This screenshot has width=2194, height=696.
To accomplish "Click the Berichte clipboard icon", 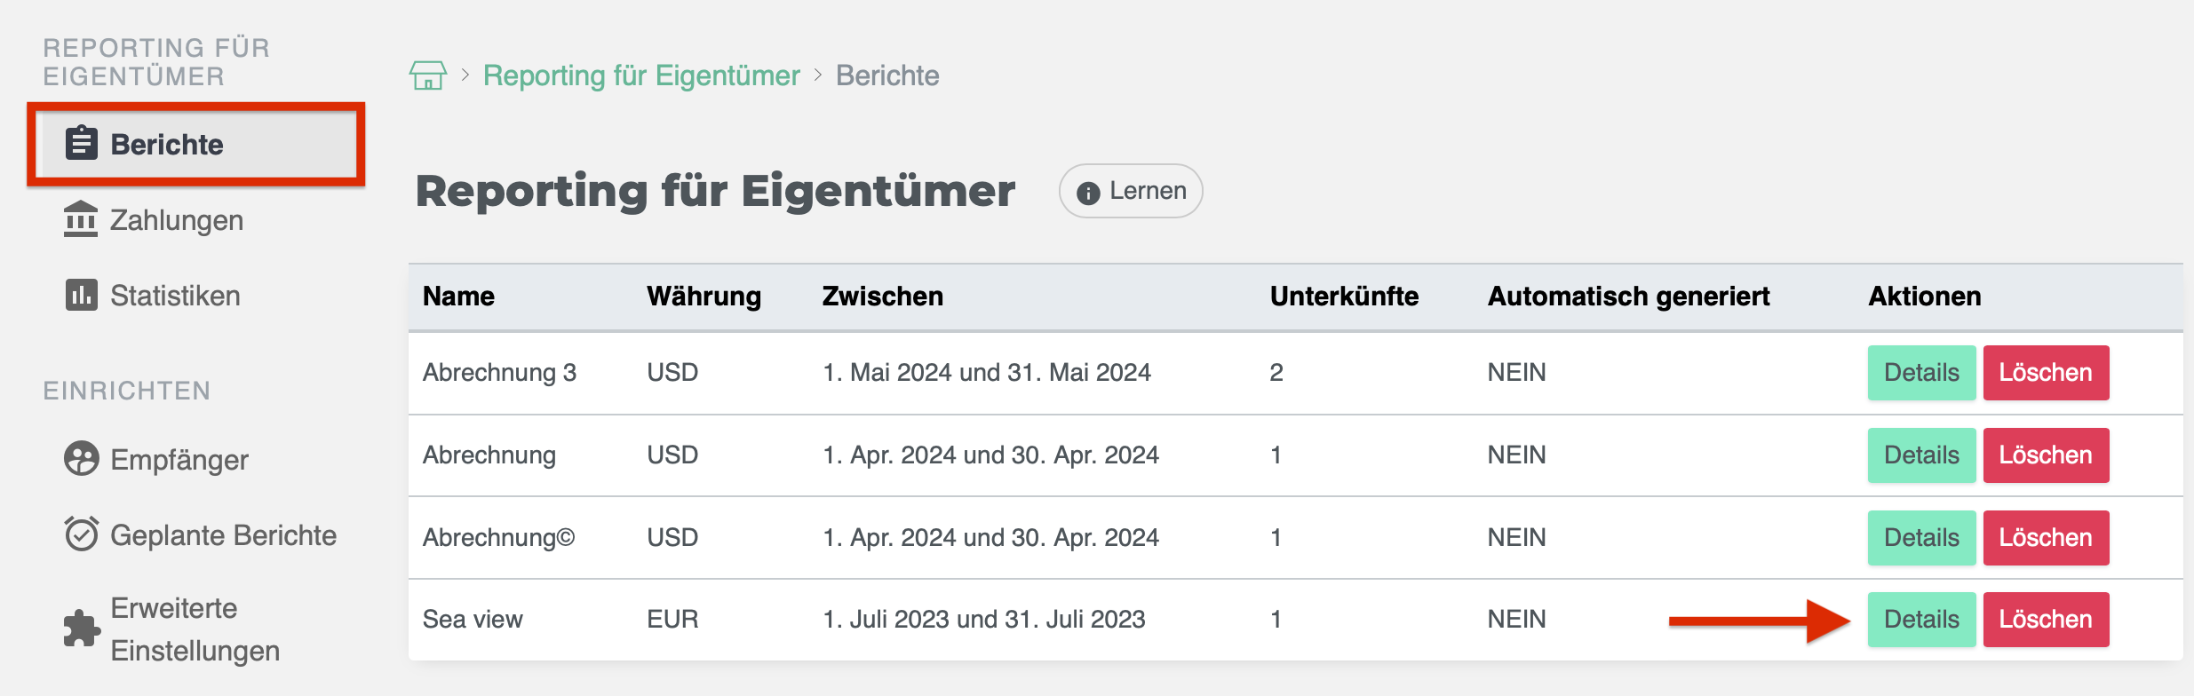I will pos(82,143).
